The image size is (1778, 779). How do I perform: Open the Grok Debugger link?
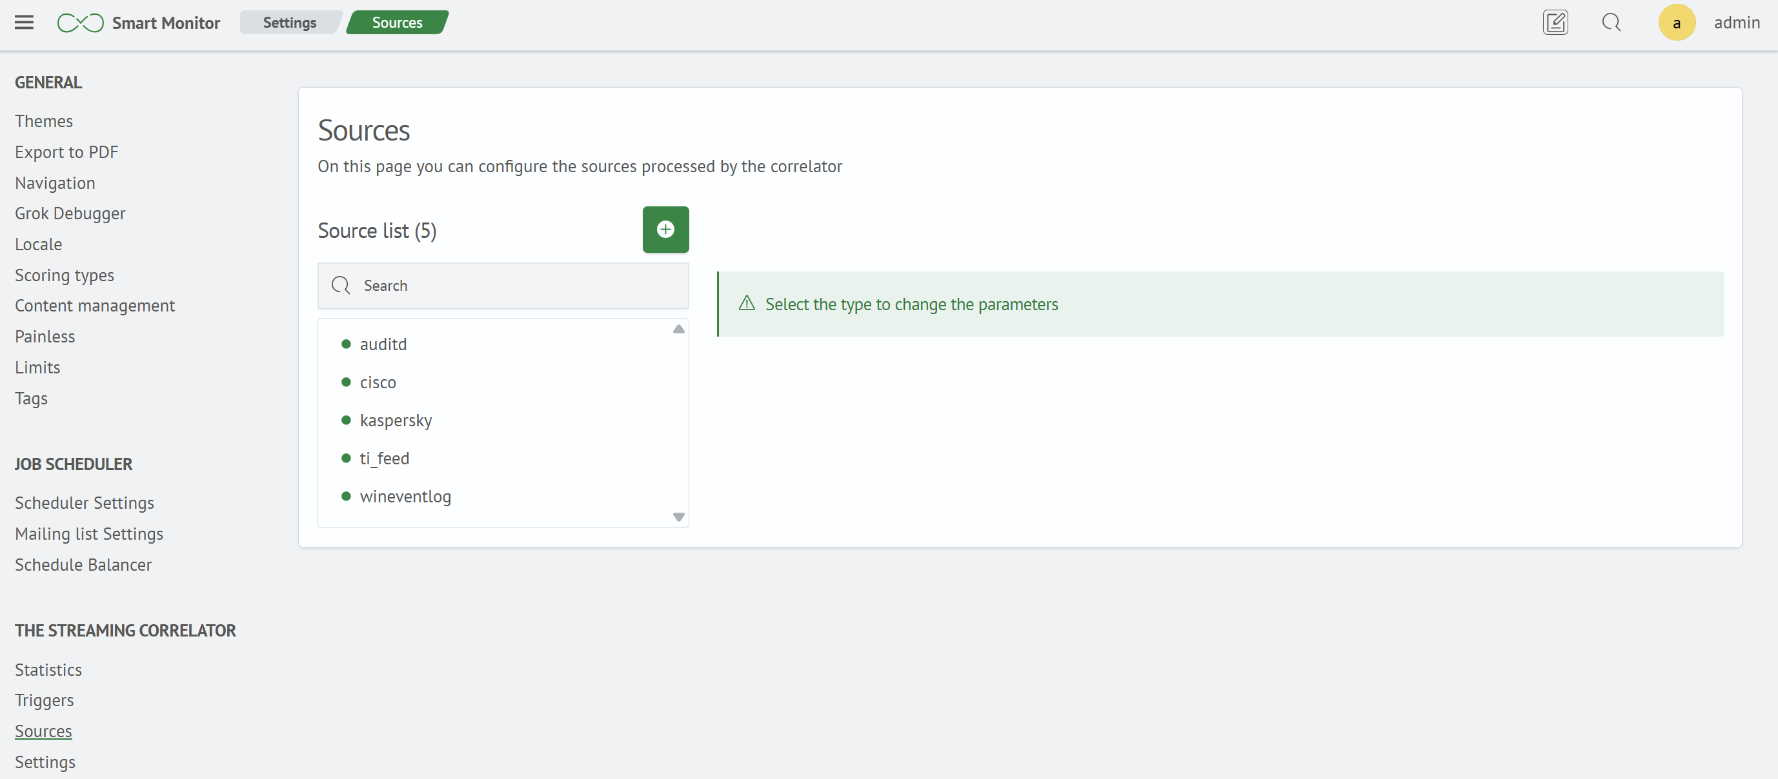tap(70, 213)
